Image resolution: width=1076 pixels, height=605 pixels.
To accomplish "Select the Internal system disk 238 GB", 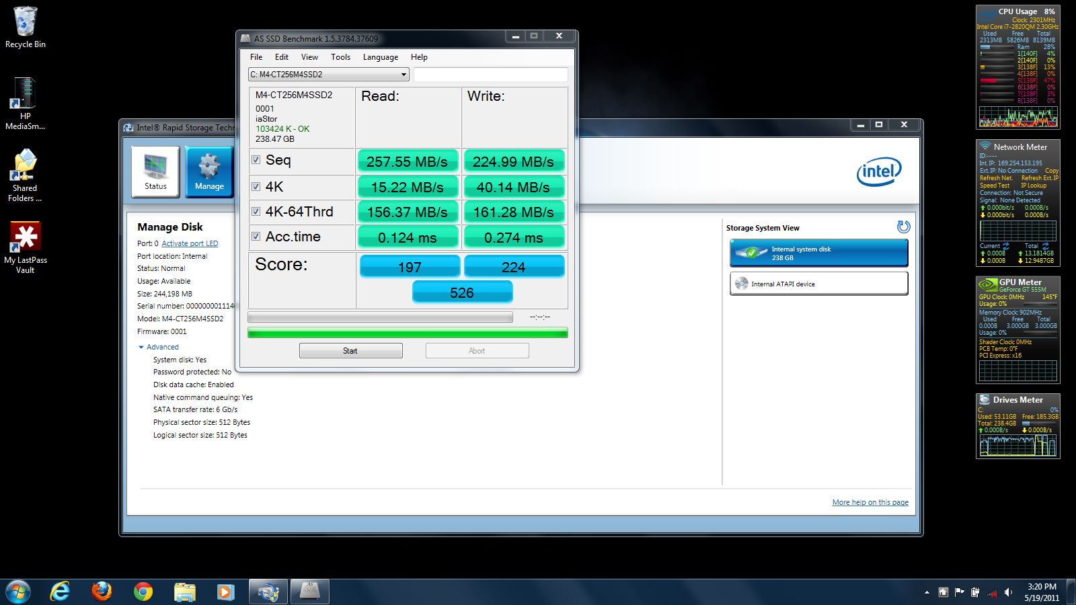I will (x=818, y=253).
